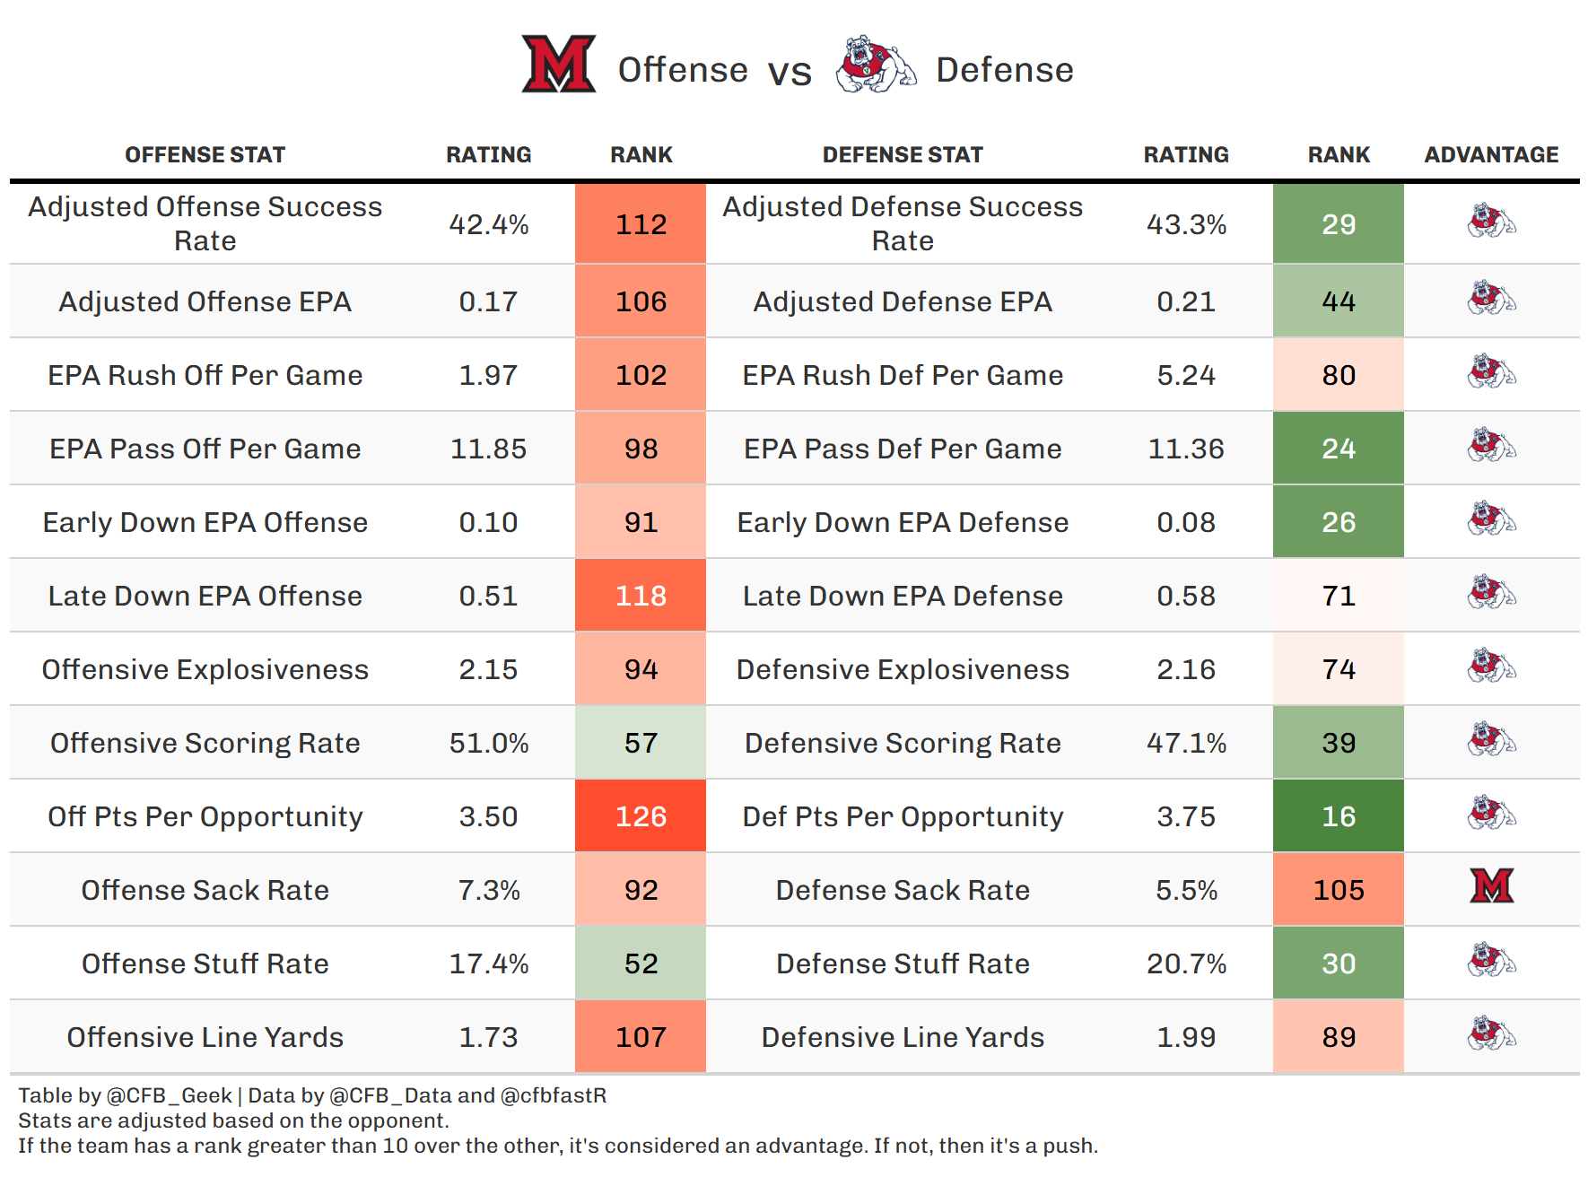Click the DEFENSE STAT column header

tap(903, 155)
